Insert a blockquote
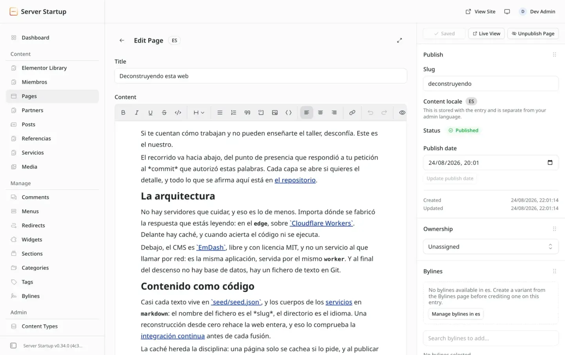The width and height of the screenshot is (565, 355). tap(247, 113)
